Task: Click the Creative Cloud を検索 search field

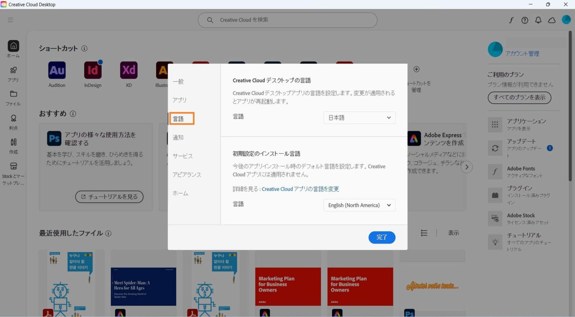Action: (287, 20)
